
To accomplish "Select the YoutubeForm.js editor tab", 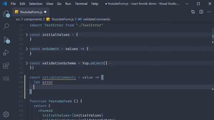I will tap(31, 12).
